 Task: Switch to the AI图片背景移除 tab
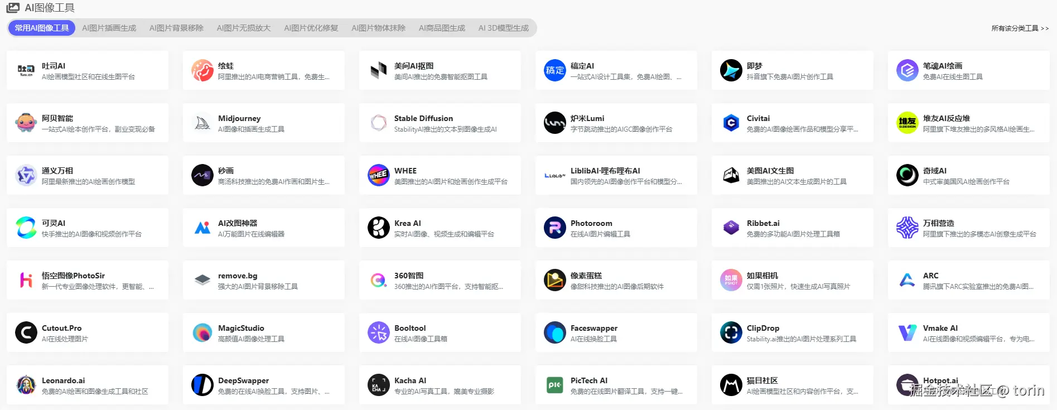[176, 28]
